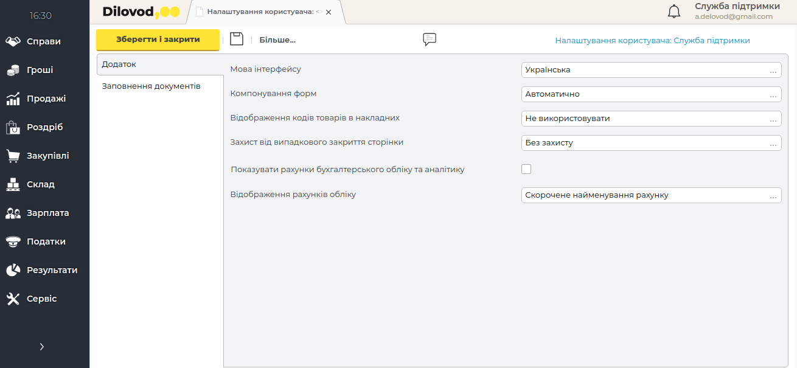The image size is (797, 368).
Task: Open the Компонування форм selector
Action: pyautogui.click(x=773, y=94)
